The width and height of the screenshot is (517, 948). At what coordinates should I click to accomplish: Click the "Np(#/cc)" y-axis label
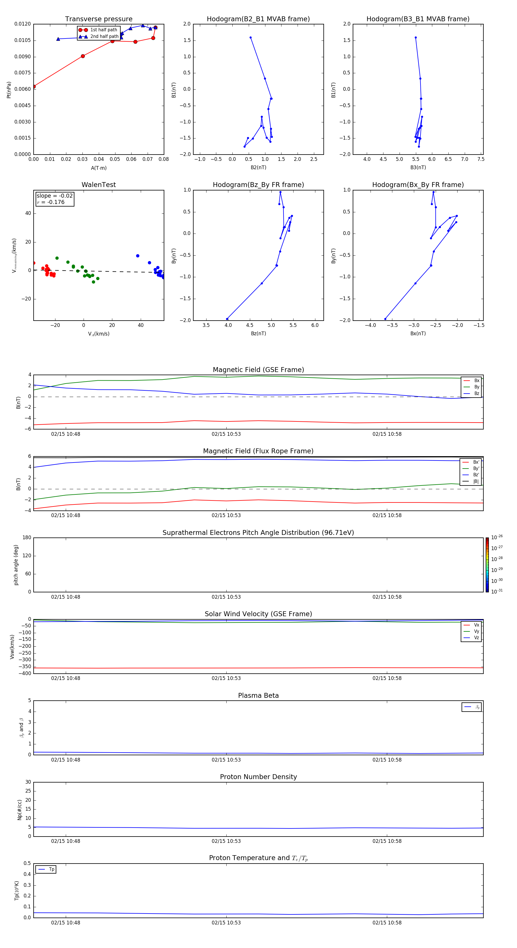(x=20, y=810)
